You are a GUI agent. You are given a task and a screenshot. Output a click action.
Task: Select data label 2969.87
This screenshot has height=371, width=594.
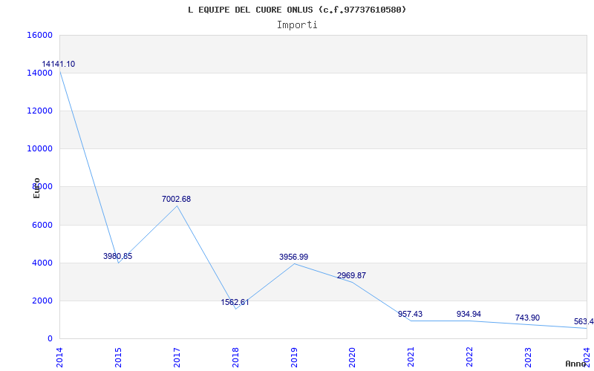pos(351,275)
